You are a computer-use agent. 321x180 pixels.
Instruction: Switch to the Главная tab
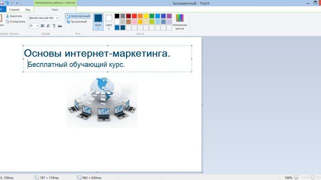pos(15,9)
